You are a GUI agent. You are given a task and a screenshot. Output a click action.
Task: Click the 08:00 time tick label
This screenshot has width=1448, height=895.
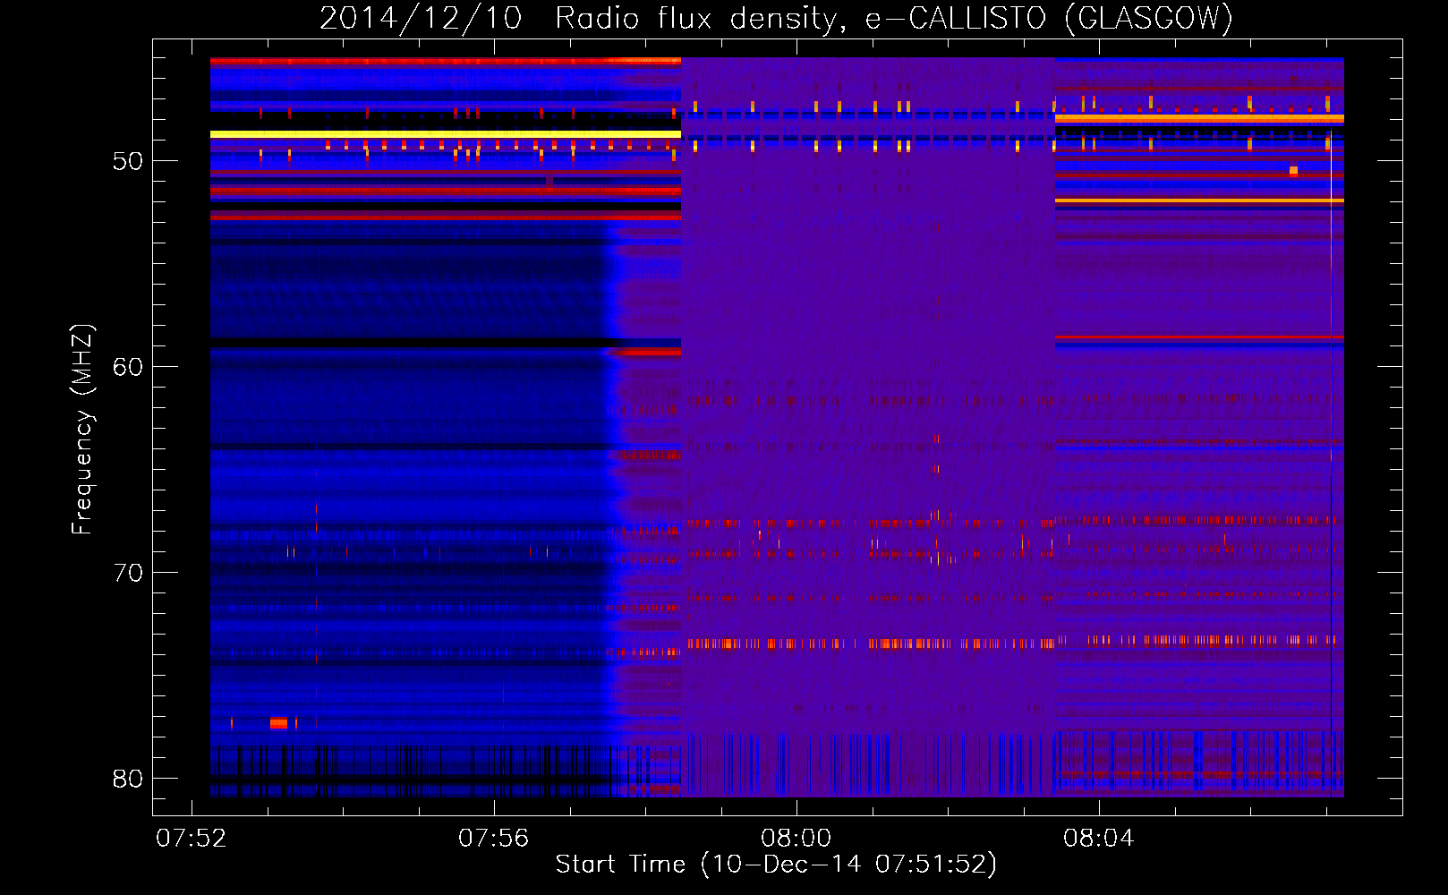[x=796, y=839]
